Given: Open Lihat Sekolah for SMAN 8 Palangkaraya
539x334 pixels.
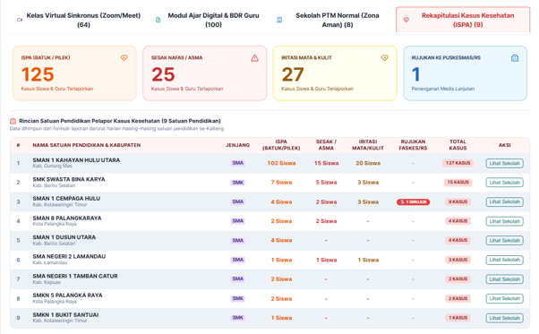Looking at the screenshot, I should coord(504,221).
